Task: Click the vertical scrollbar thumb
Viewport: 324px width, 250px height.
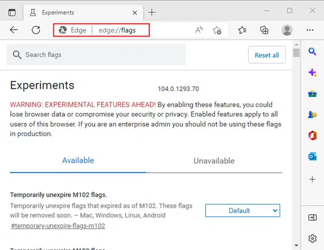Action: click(x=296, y=53)
